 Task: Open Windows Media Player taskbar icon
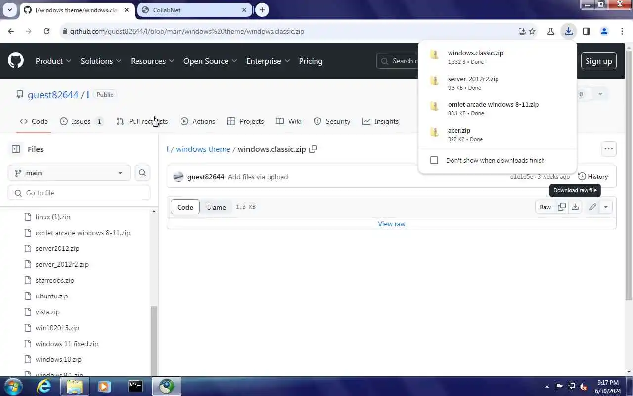pyautogui.click(x=104, y=386)
